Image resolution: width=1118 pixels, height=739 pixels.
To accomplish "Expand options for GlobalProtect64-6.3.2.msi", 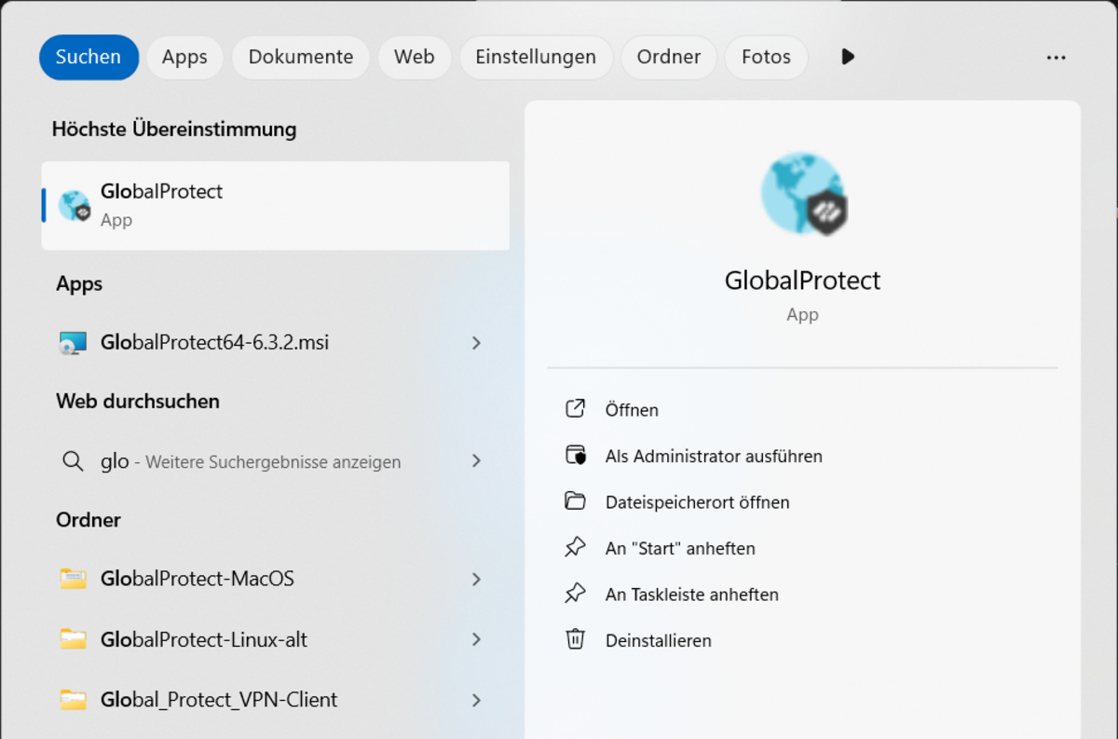I will [476, 343].
